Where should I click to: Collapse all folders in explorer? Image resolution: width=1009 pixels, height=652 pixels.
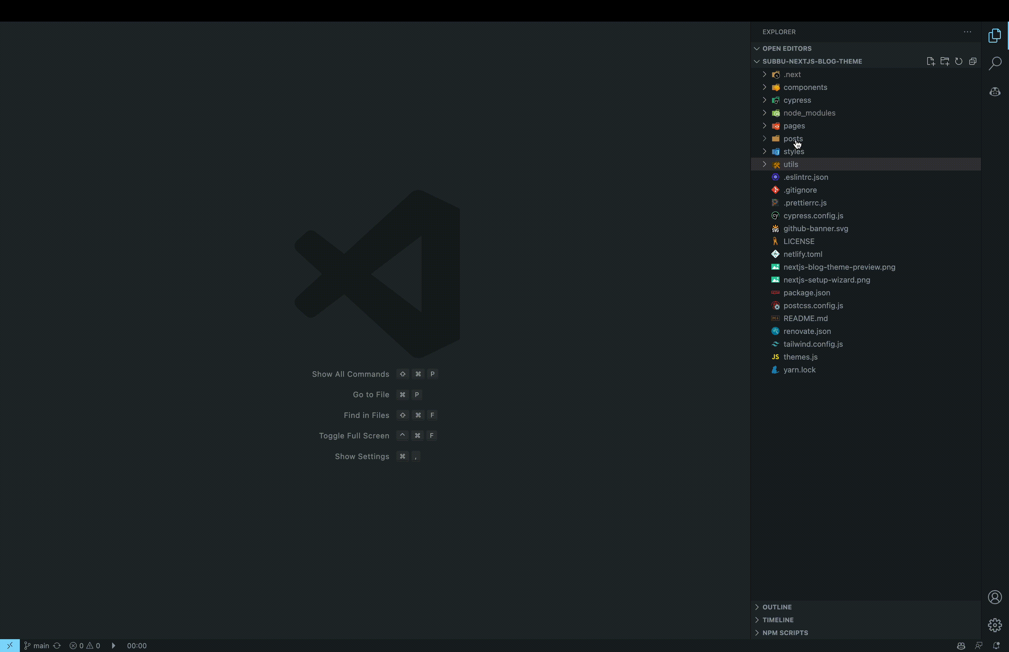click(973, 61)
